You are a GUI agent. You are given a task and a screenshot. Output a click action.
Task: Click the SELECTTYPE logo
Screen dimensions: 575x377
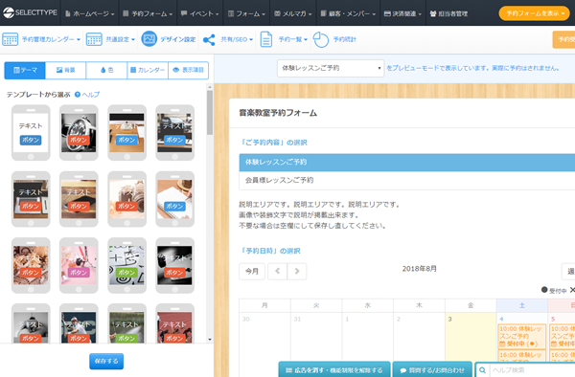click(x=30, y=12)
